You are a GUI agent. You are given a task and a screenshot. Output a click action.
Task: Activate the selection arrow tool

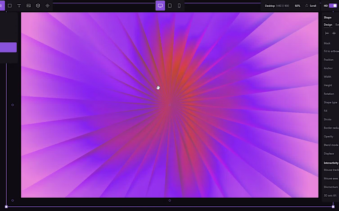coord(2,5)
